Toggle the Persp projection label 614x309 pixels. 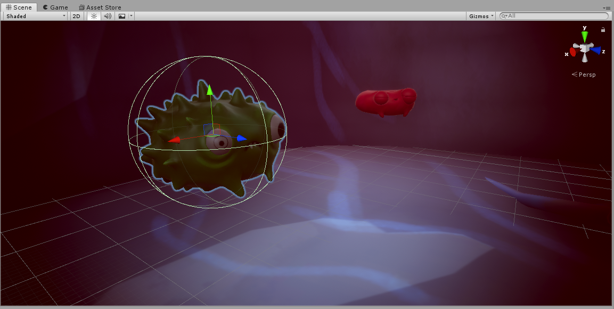pos(584,75)
